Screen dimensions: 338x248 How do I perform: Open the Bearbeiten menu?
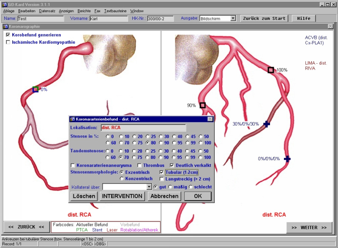27,11
